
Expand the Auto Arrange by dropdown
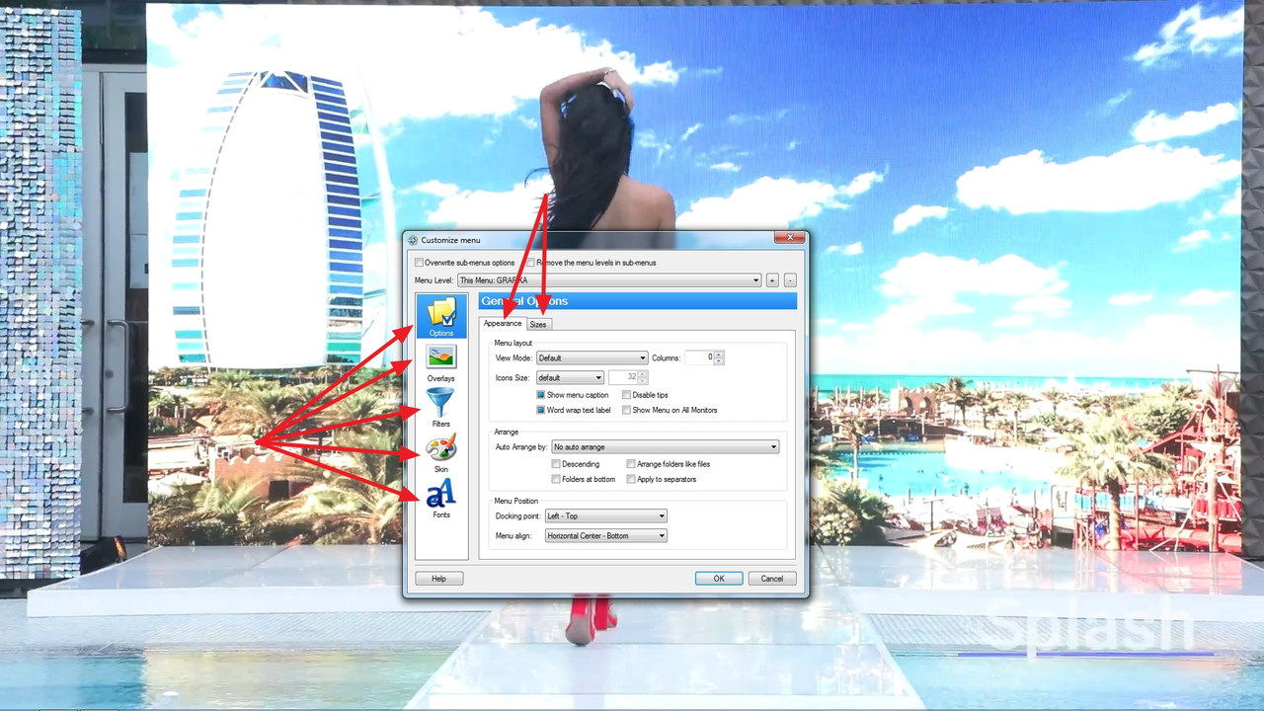coord(665,447)
